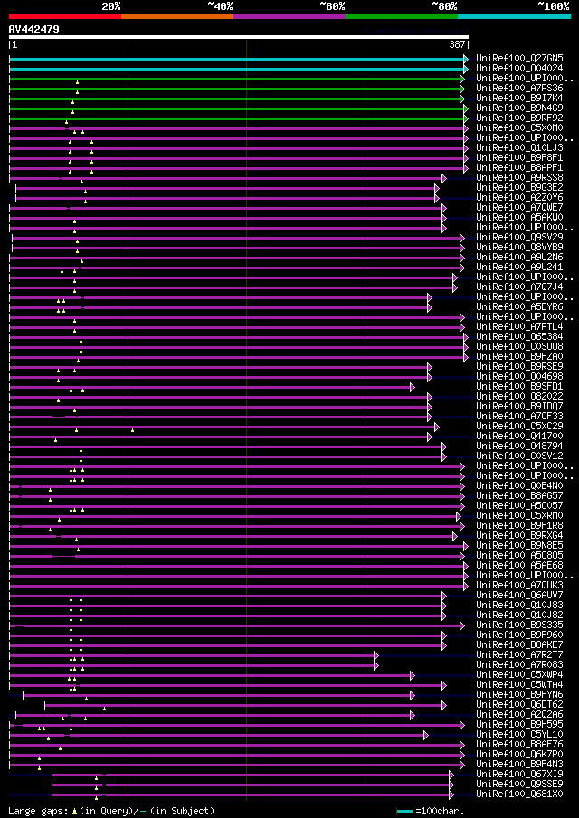
Task: Select hit label UniRef100_A2Q2A6
Action: 519,716
